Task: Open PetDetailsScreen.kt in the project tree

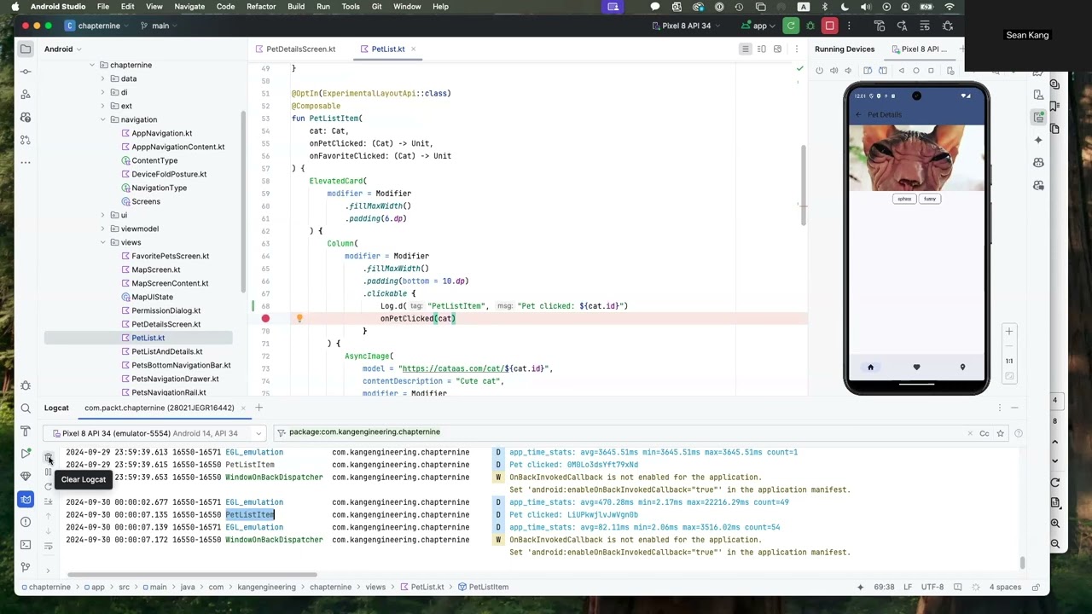Action: (166, 324)
